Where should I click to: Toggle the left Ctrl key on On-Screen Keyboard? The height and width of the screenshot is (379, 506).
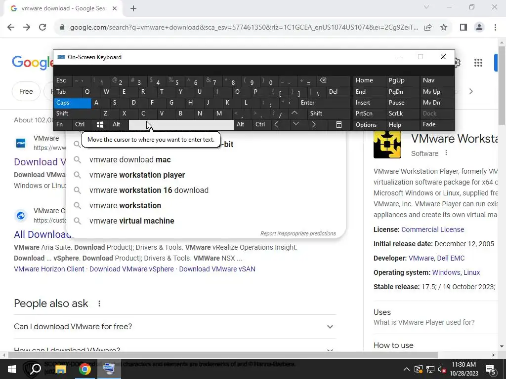(80, 125)
